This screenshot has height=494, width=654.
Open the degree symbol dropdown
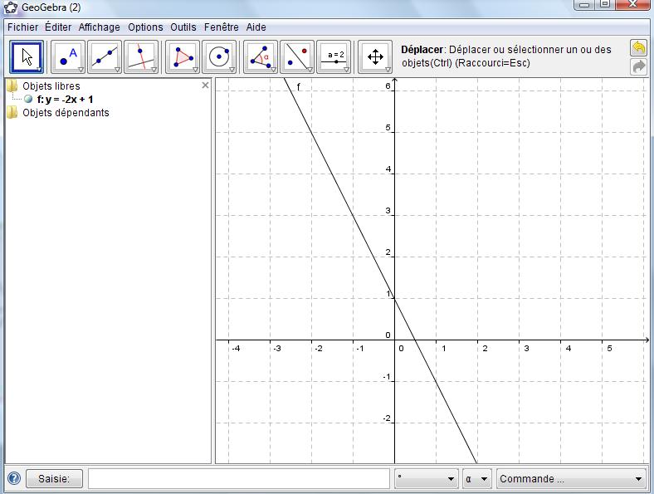(427, 478)
